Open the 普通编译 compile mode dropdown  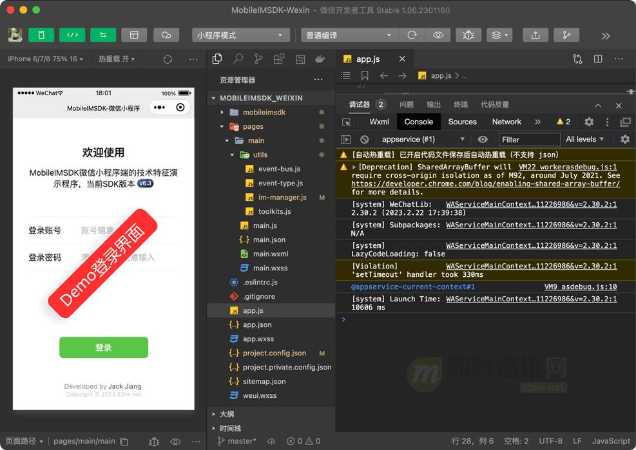click(x=348, y=35)
